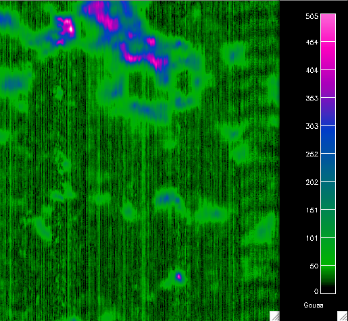Click the 353 colorbar tick label
The image size is (348, 321).
pyautogui.click(x=312, y=98)
